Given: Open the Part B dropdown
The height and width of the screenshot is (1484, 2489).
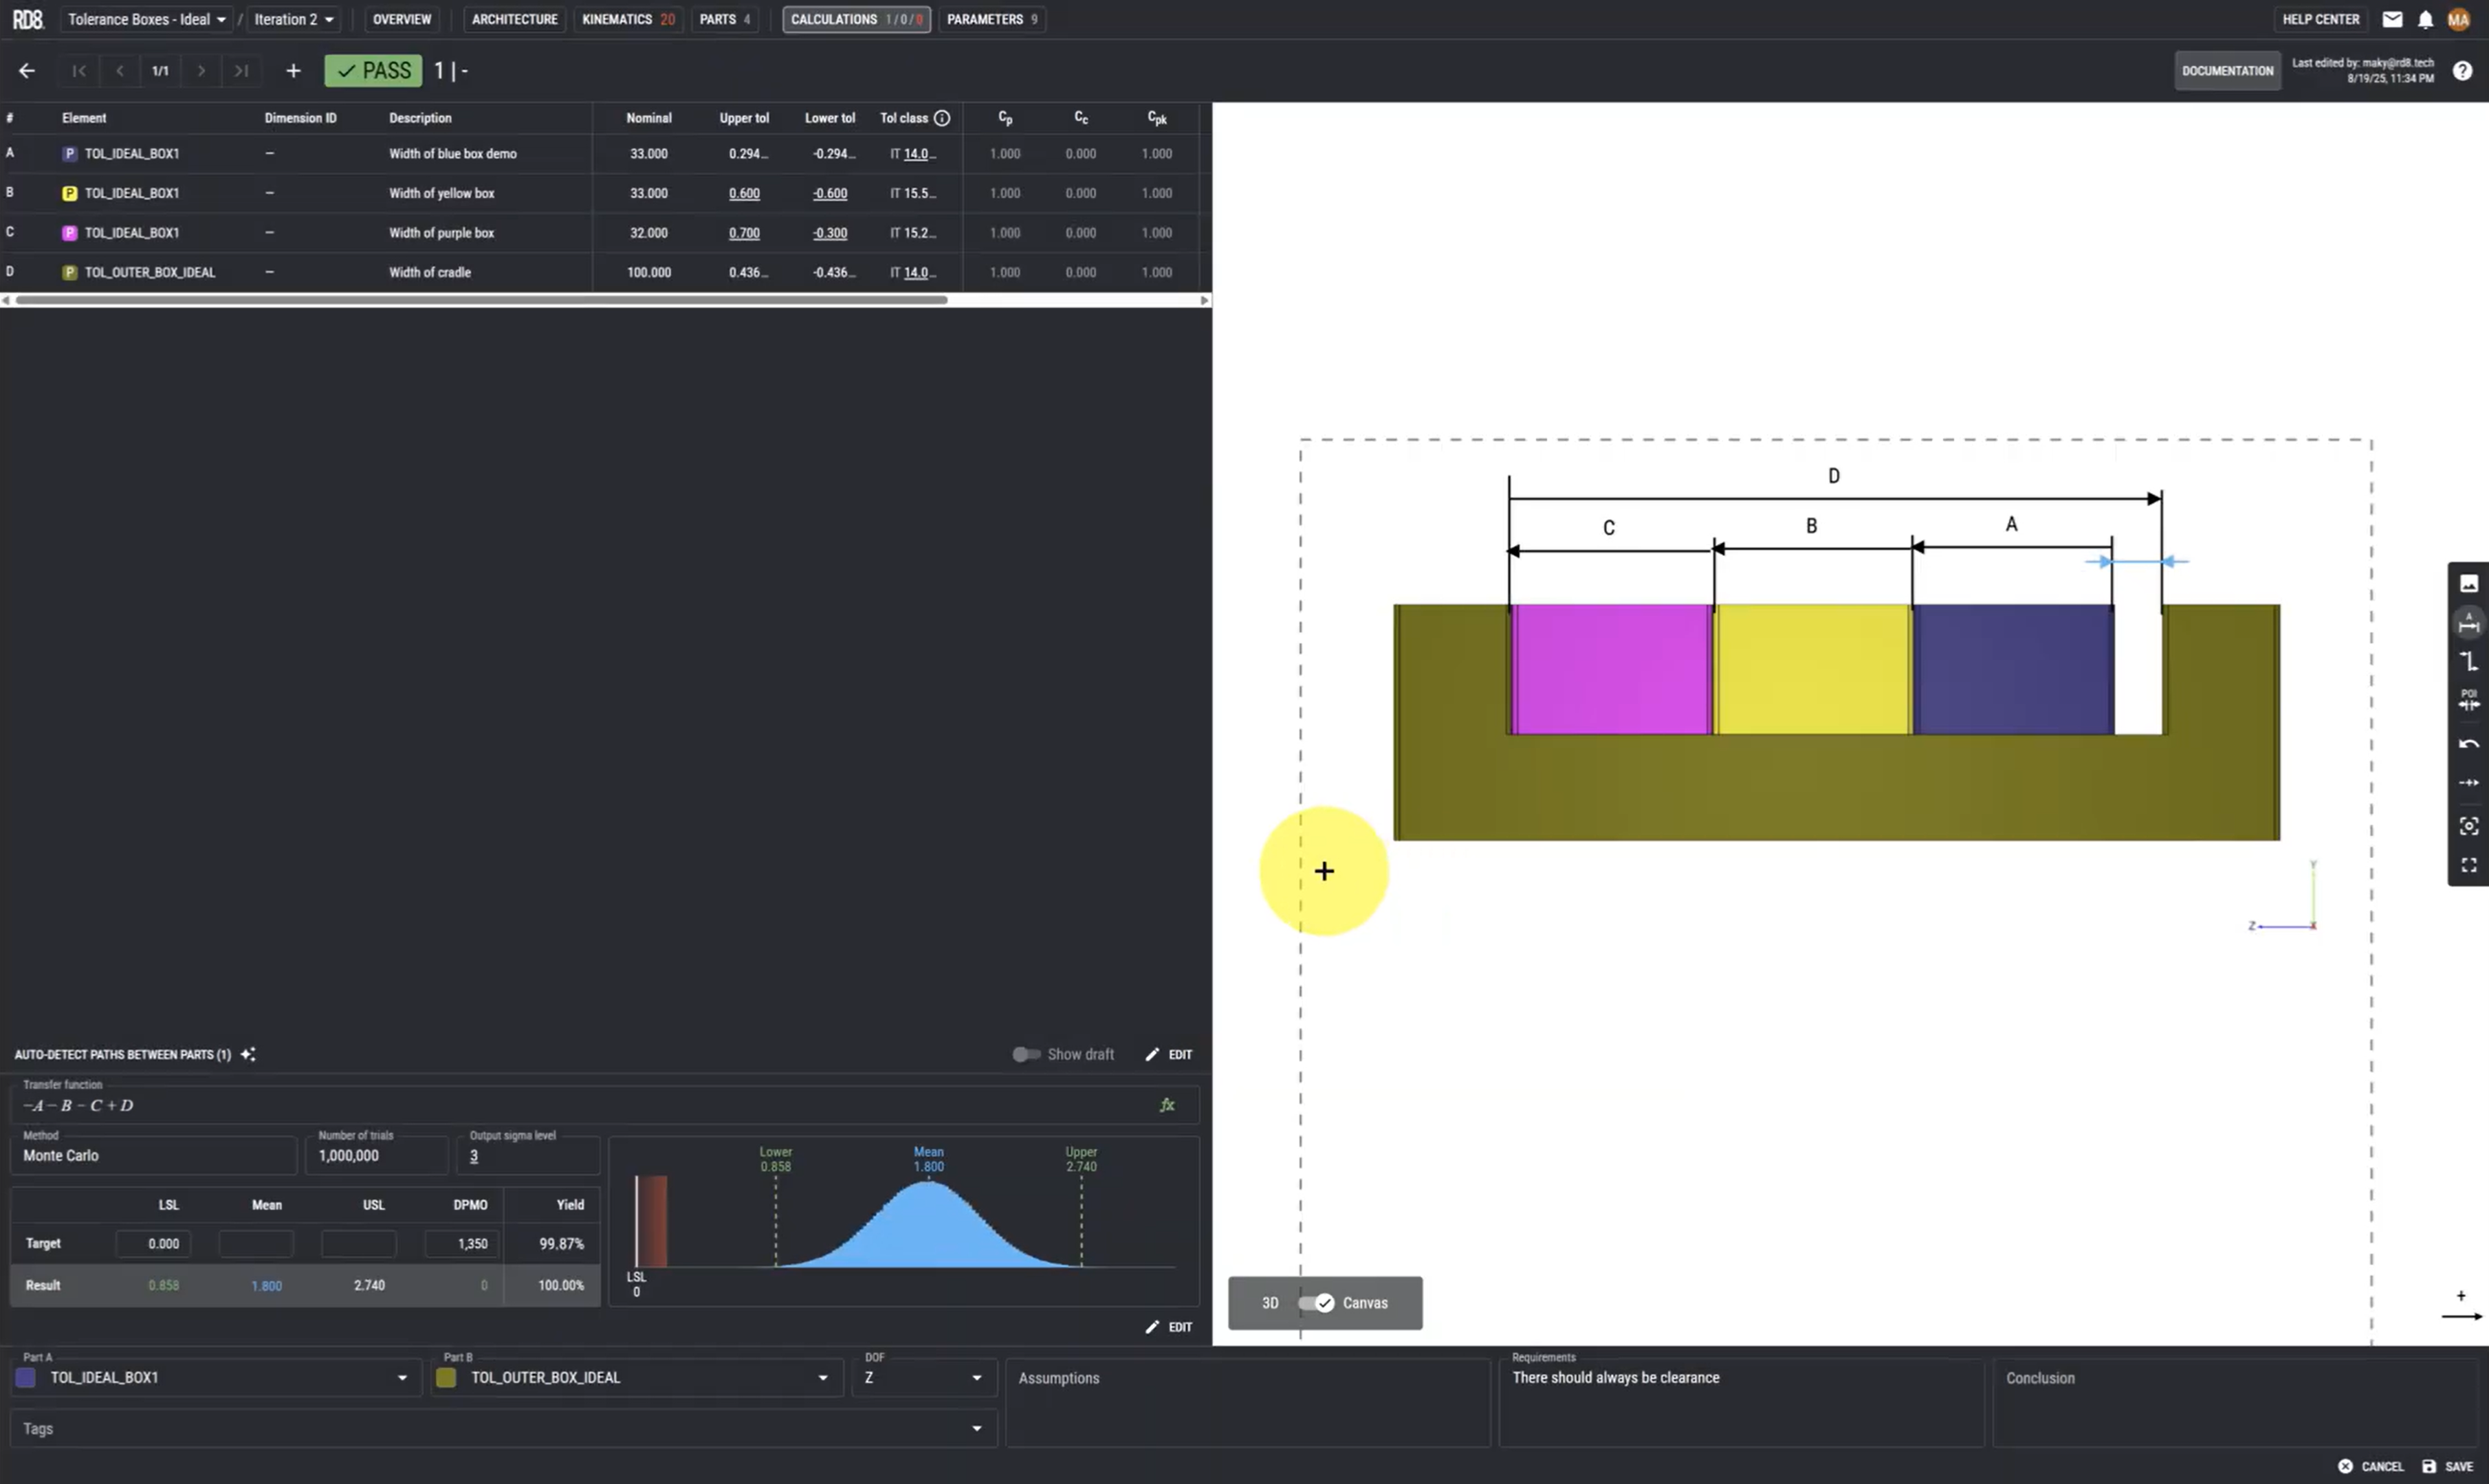Looking at the screenshot, I should coord(822,1377).
